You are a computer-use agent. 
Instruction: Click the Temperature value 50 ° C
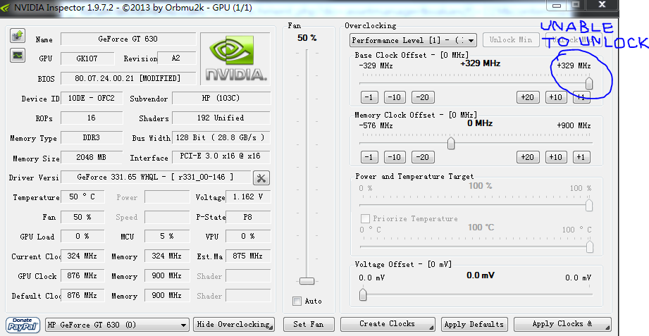pyautogui.click(x=82, y=197)
